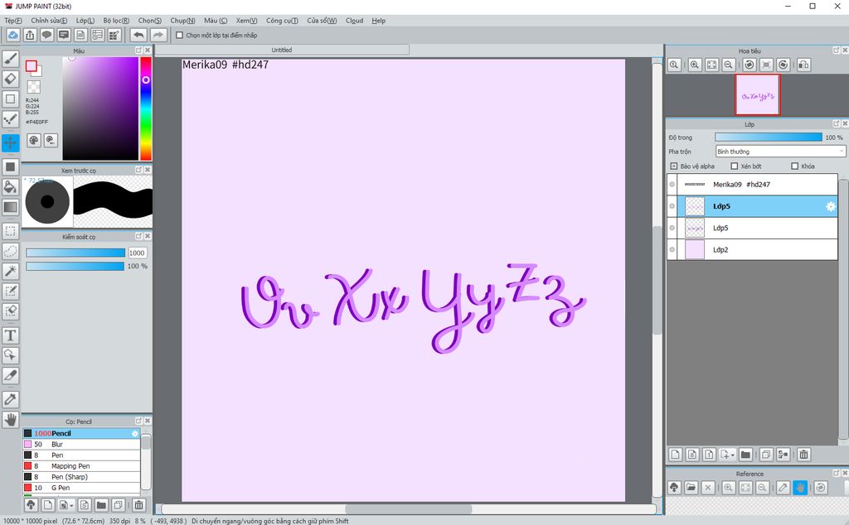Viewport: 849px width, 525px height.
Task: Click the foreground color swatch
Action: tap(31, 66)
